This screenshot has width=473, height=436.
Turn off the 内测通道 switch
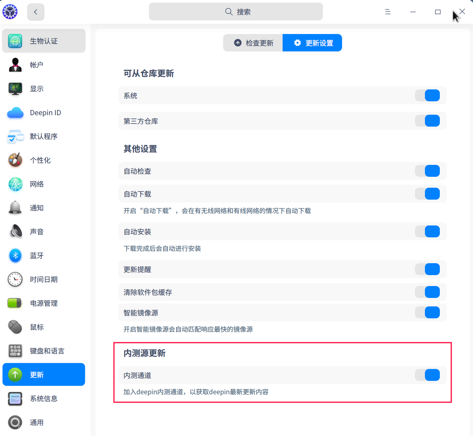(427, 375)
